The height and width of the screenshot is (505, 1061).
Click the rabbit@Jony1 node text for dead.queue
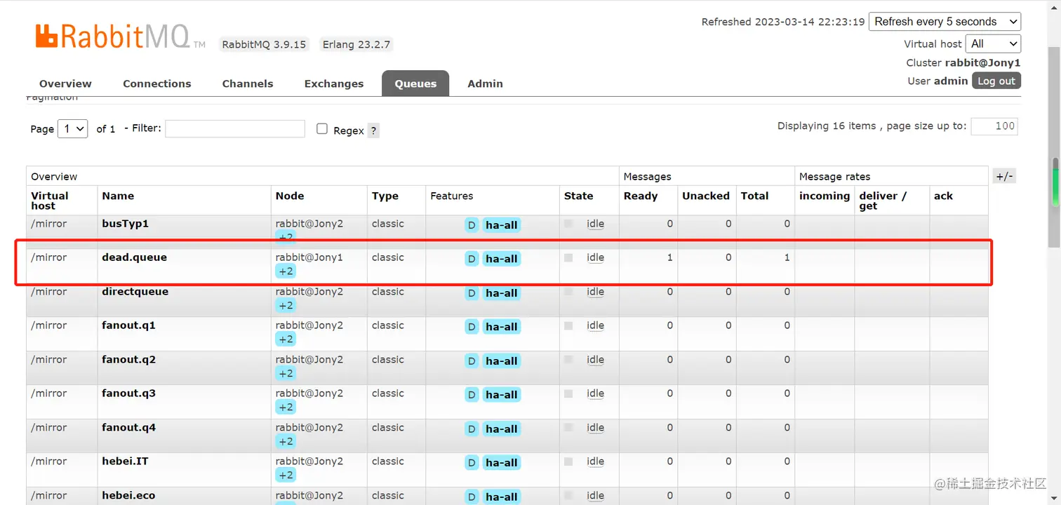point(309,257)
